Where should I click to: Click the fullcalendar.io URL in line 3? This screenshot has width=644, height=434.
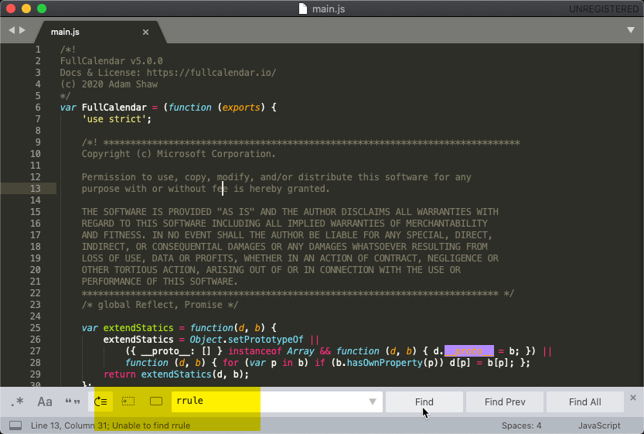[x=212, y=73]
